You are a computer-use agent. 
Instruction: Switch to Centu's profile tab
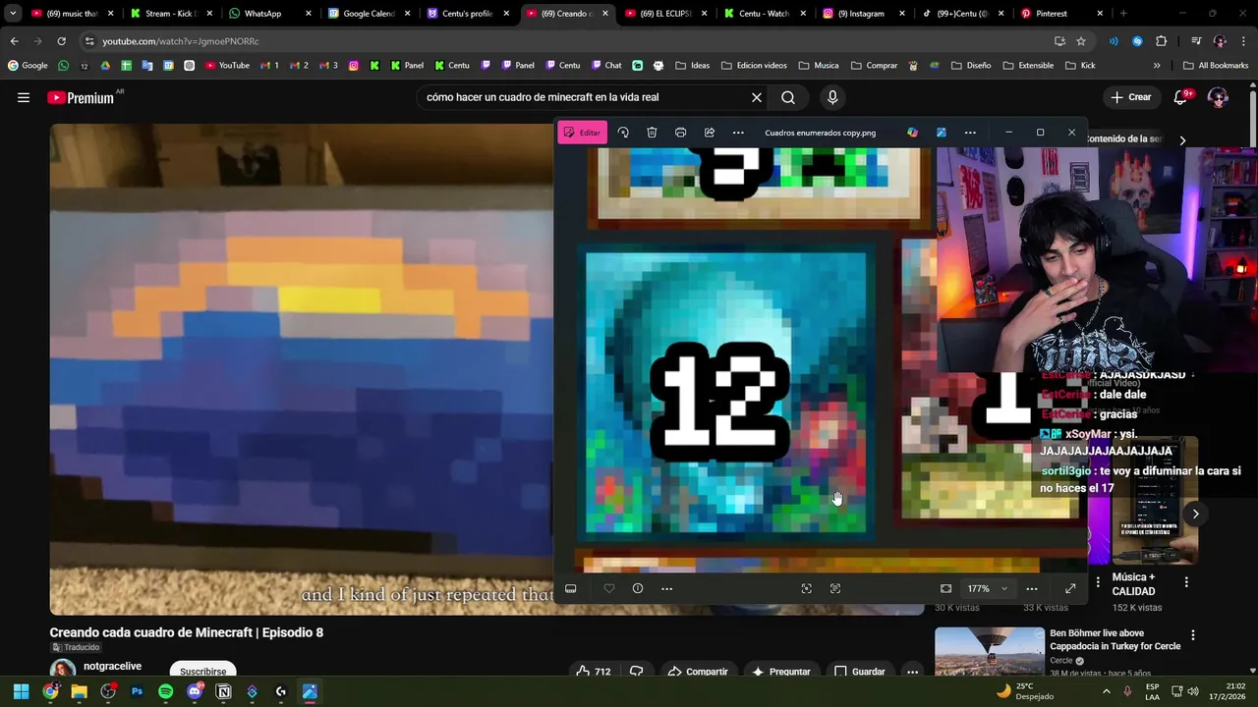467,14
